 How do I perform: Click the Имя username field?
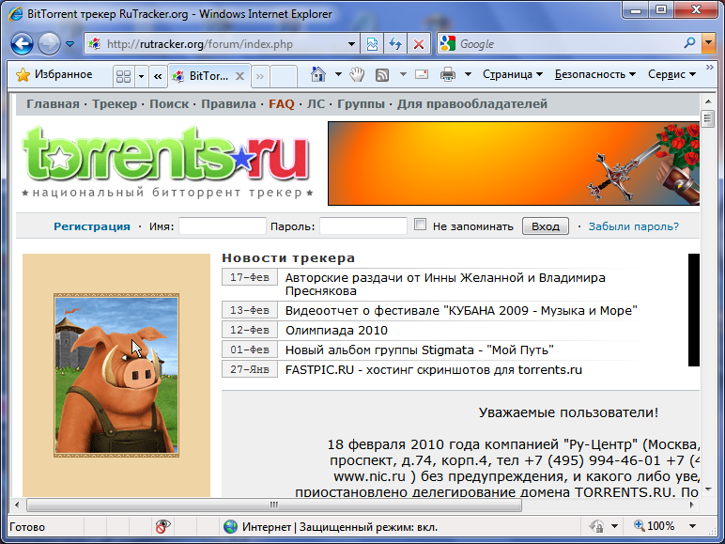(223, 226)
